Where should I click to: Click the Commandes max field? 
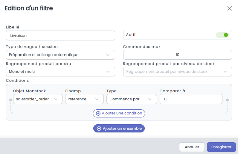tap(177, 55)
